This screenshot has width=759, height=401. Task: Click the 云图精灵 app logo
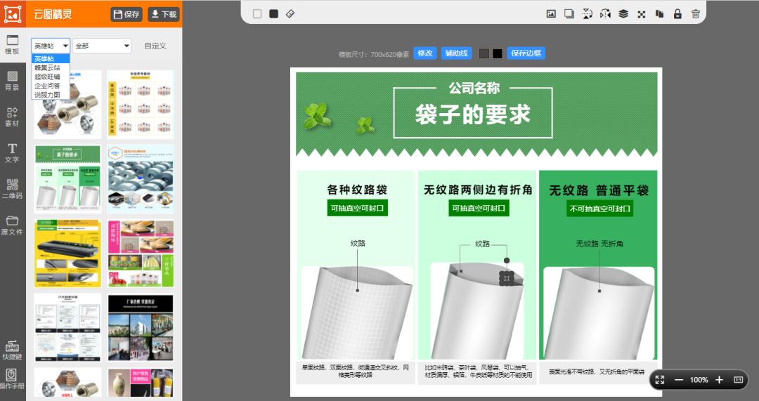point(13,13)
